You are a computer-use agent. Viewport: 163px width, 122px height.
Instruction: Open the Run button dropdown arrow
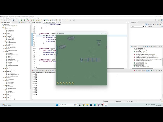23,20
